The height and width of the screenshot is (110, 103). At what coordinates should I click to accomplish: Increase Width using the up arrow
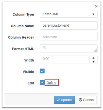pyautogui.click(x=94, y=58)
